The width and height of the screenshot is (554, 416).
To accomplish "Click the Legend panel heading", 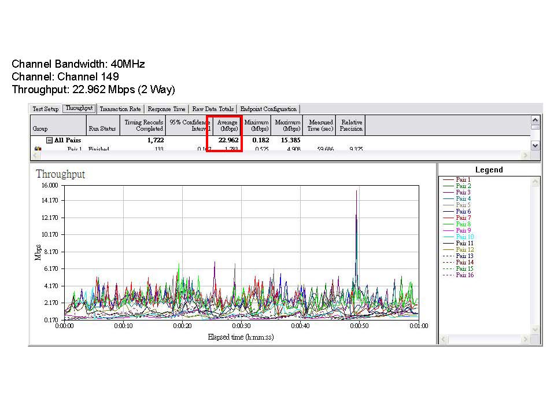I will (489, 170).
